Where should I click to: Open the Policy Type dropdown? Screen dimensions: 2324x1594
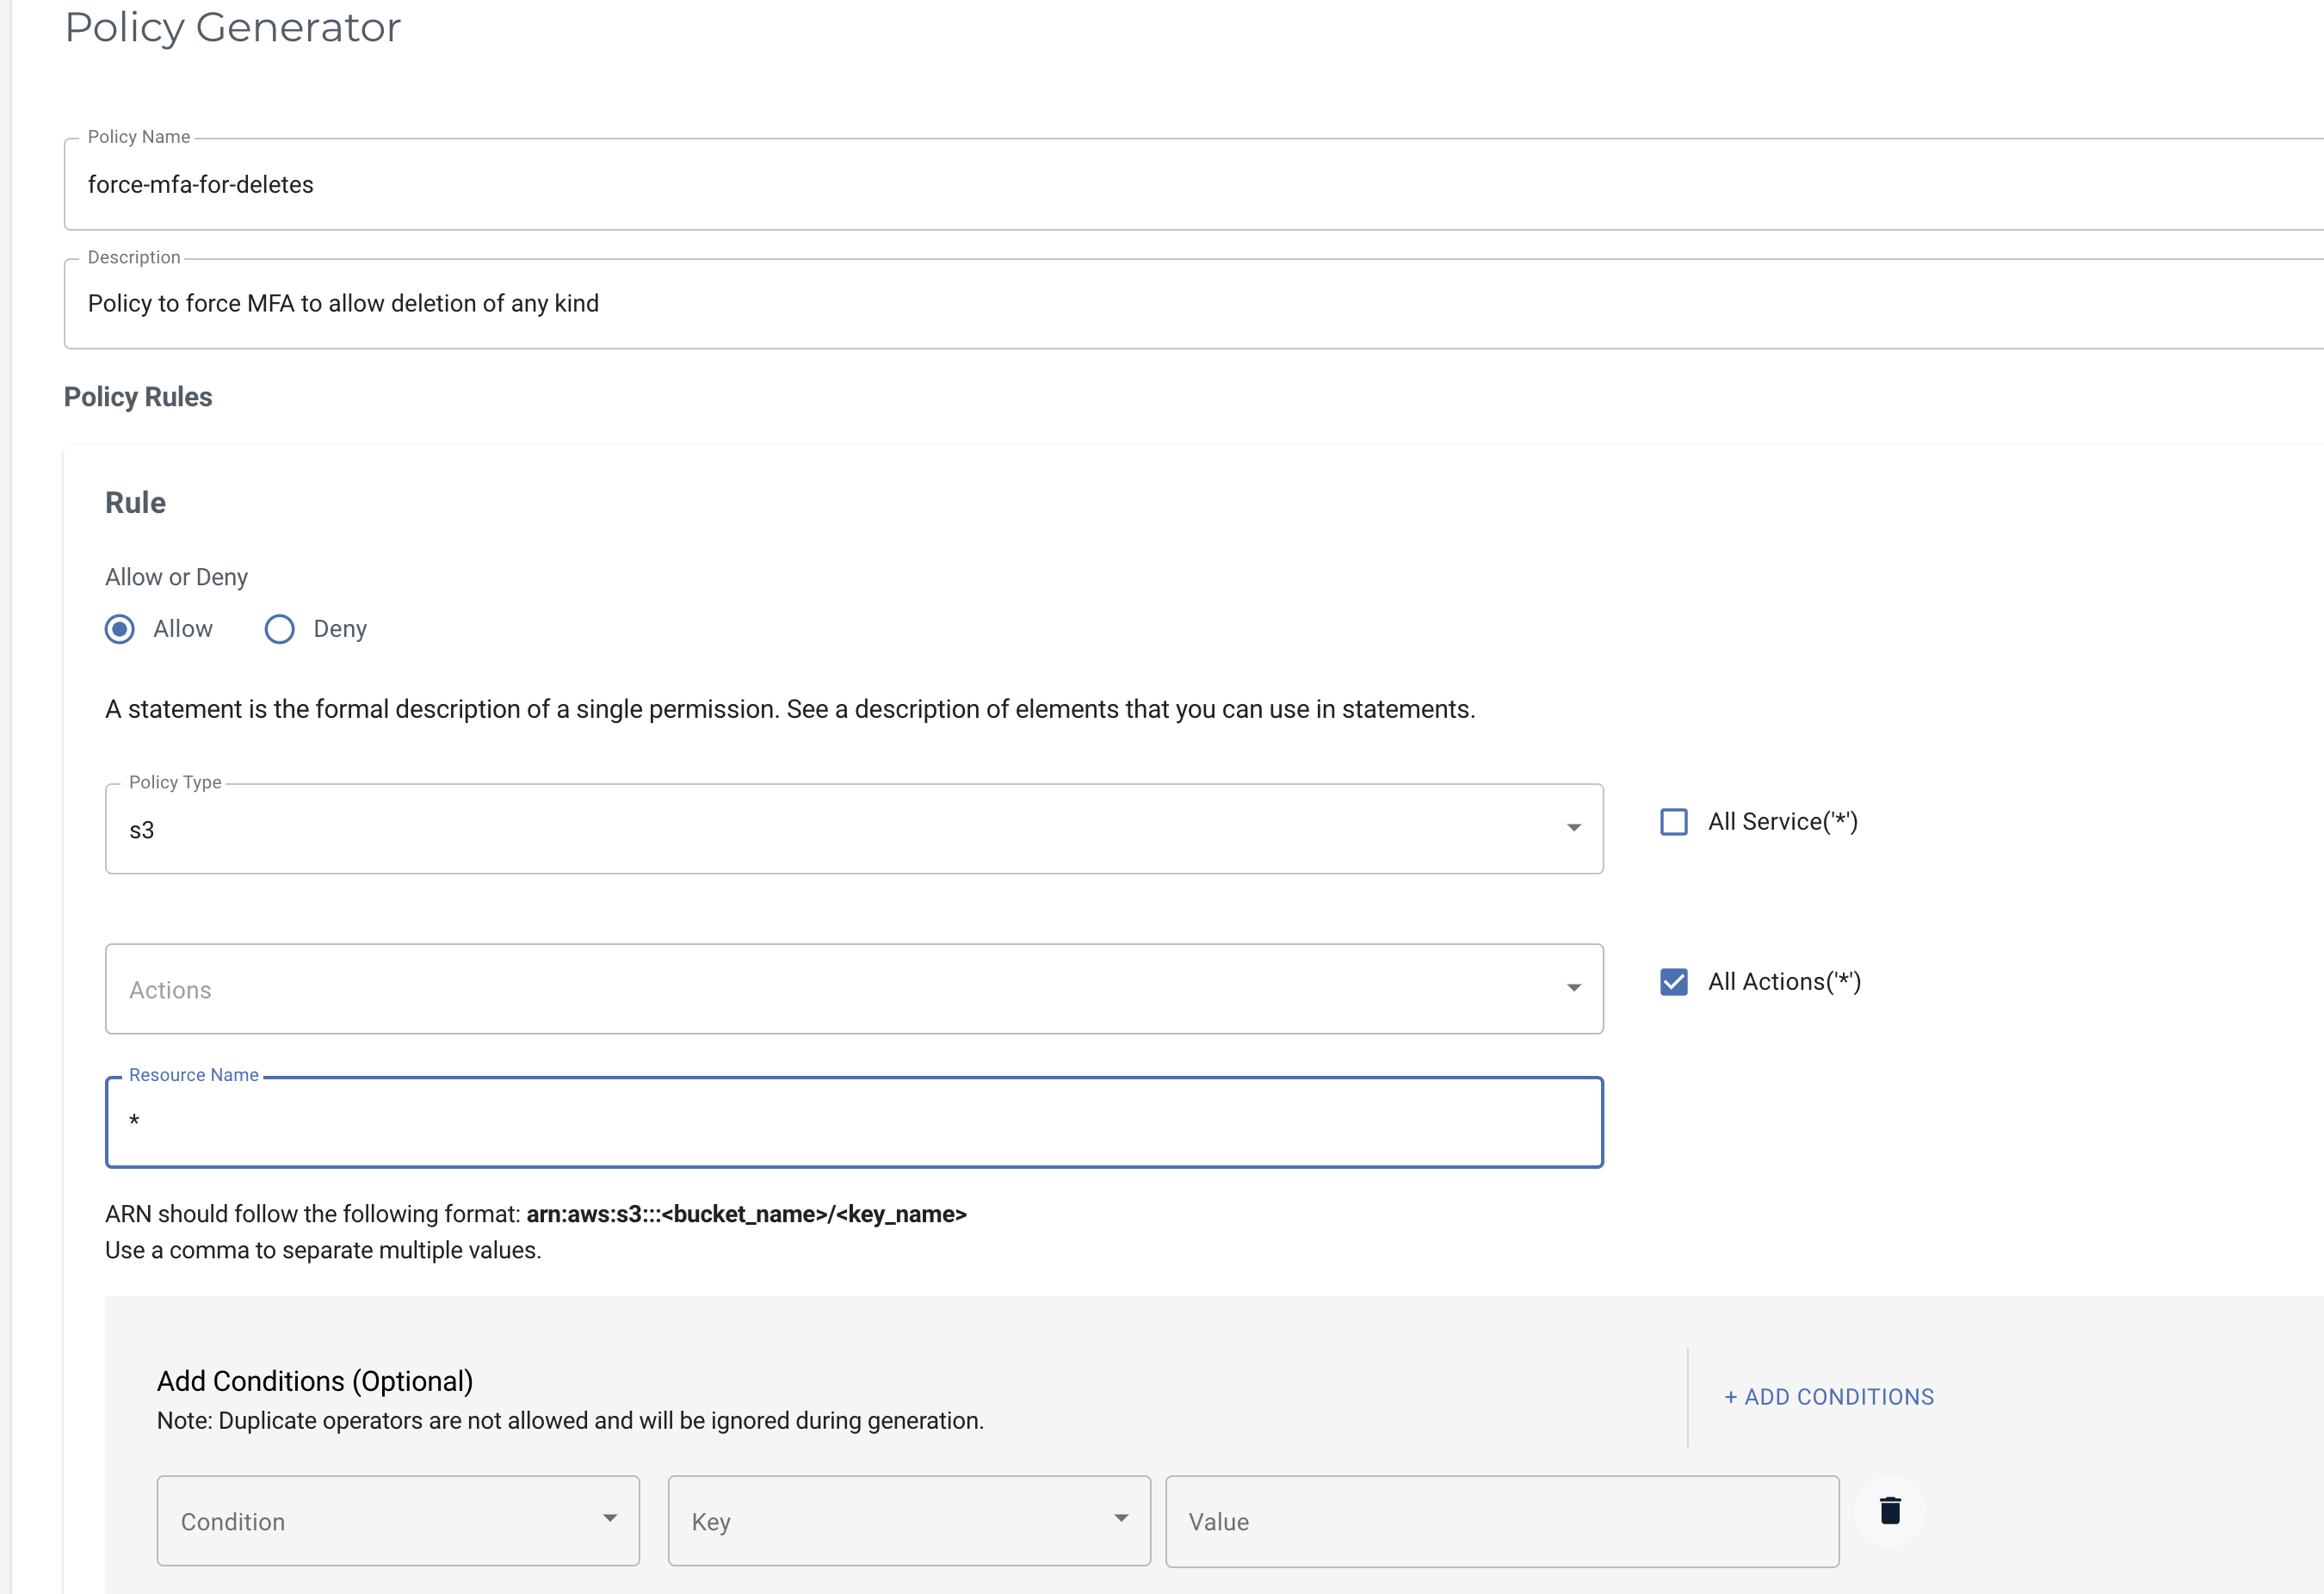pos(854,829)
